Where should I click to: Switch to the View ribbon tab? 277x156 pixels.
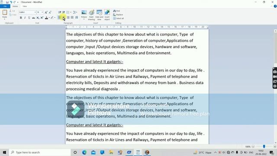(x=25, y=6)
